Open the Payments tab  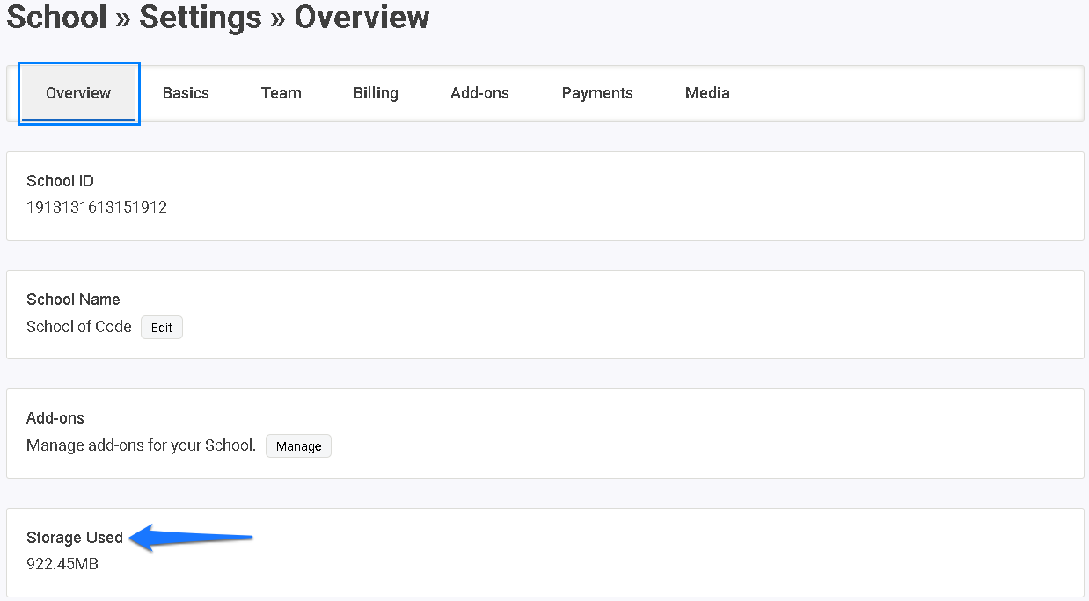point(597,93)
